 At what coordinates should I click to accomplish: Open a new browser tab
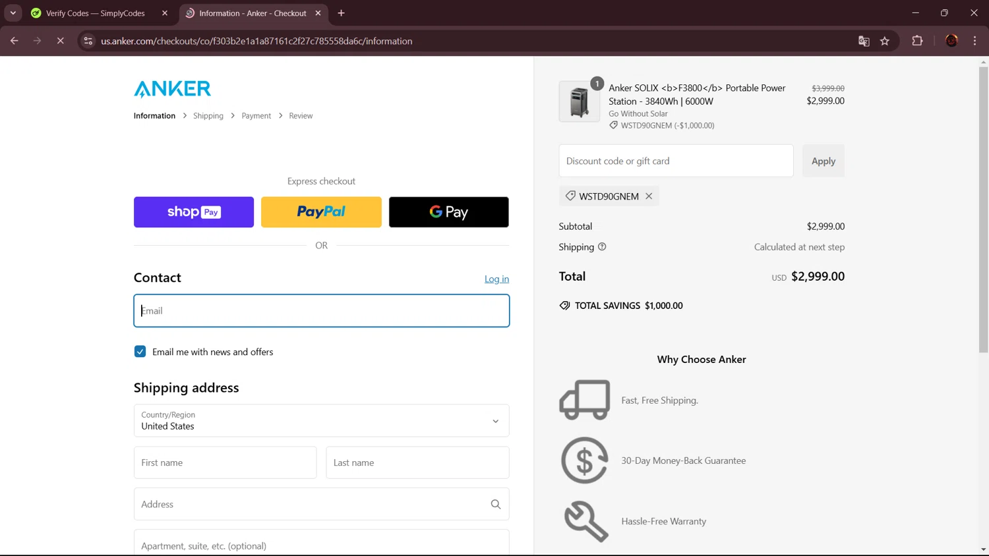point(341,13)
